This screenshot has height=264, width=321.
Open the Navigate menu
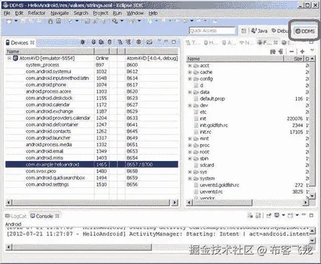[x=60, y=13]
